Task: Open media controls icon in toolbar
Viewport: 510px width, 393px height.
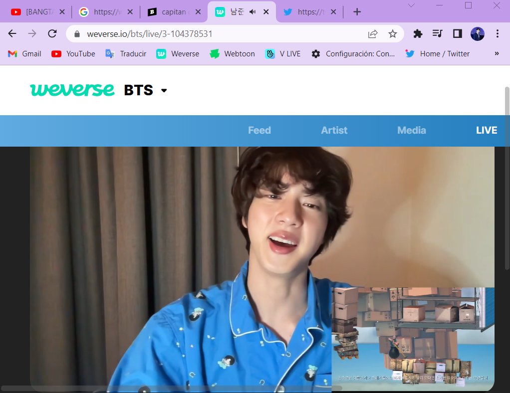Action: (x=438, y=33)
